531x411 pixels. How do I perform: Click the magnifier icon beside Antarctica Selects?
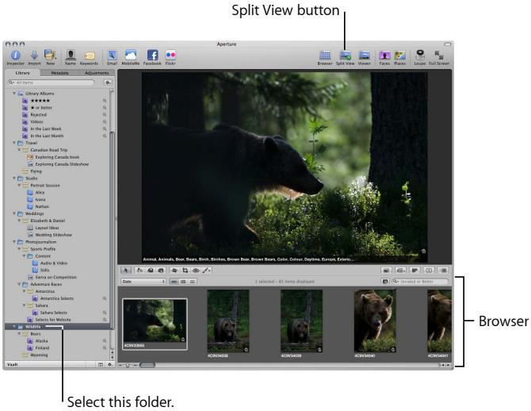click(105, 299)
